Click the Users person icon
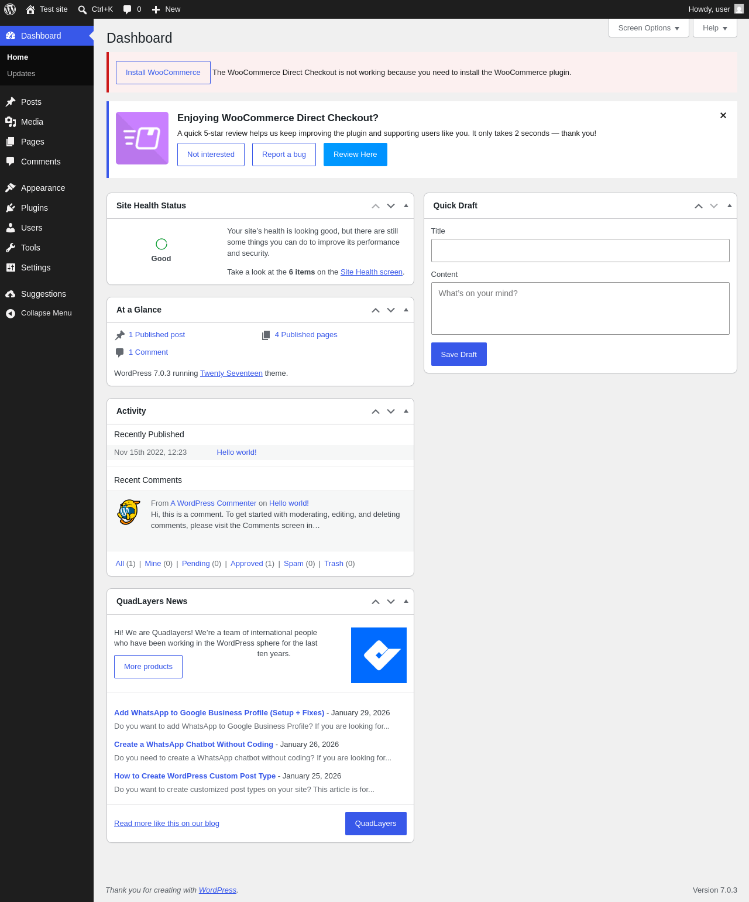749x902 pixels. tap(11, 228)
